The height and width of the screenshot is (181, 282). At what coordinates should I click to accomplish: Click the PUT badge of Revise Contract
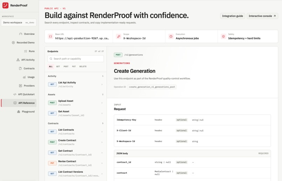pyautogui.click(x=52, y=163)
